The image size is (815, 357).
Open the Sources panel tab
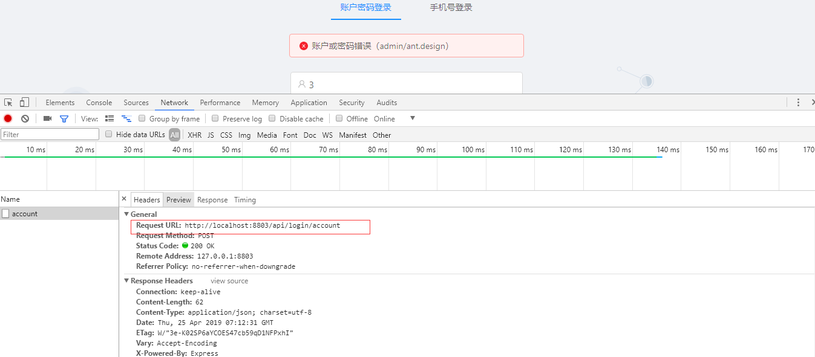click(x=136, y=103)
